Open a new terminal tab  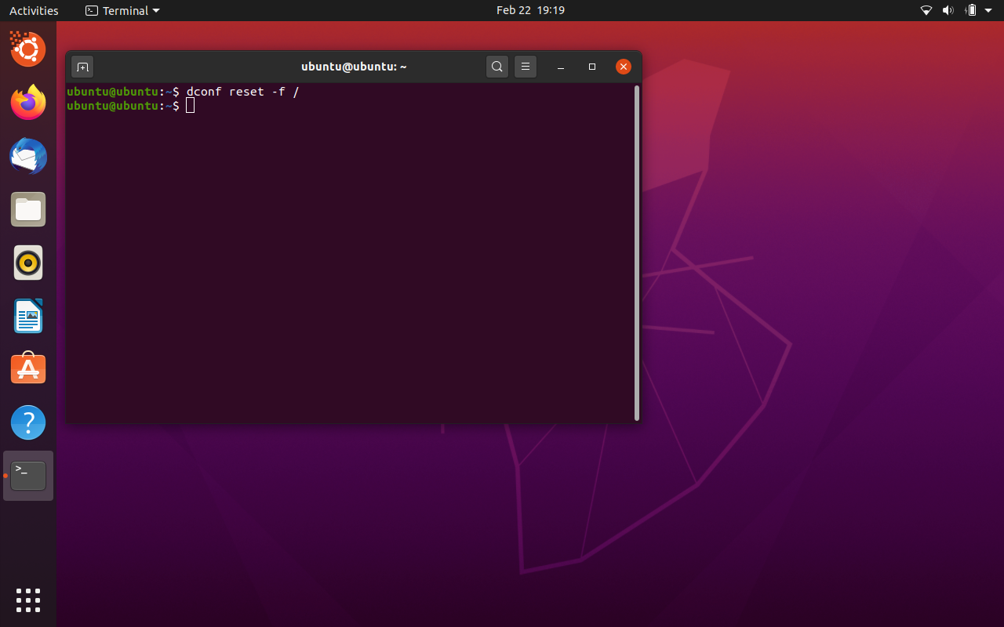[x=82, y=67]
